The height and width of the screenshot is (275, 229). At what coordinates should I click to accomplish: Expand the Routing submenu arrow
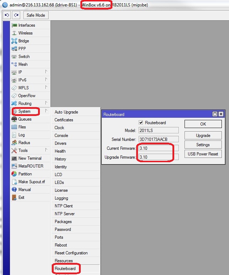coord(46,103)
